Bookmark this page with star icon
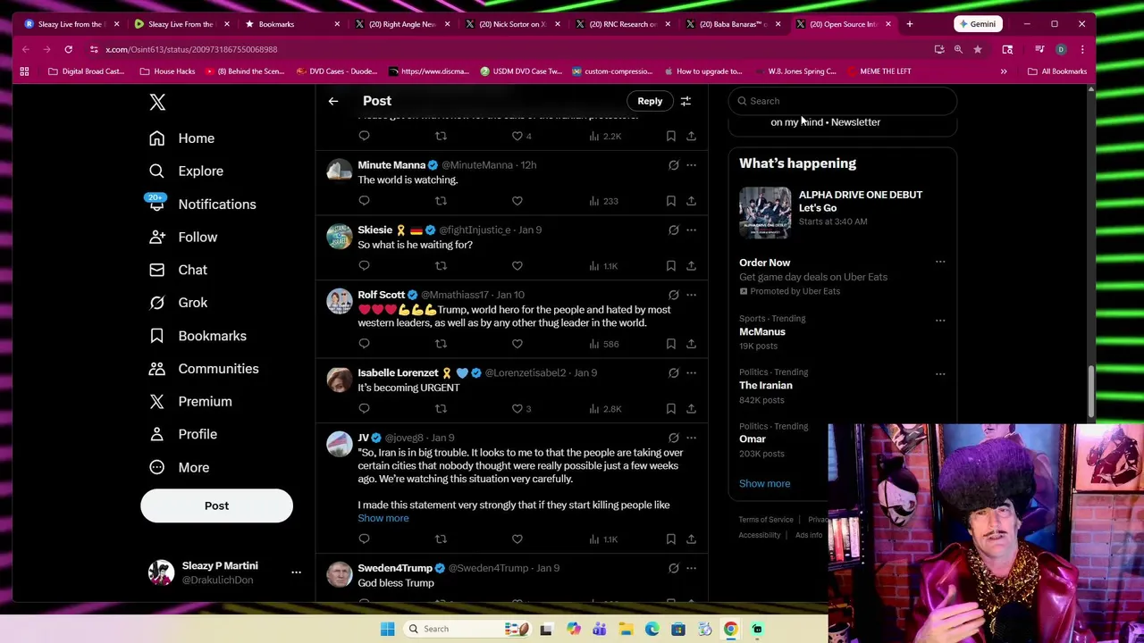1144x643 pixels. [x=978, y=49]
